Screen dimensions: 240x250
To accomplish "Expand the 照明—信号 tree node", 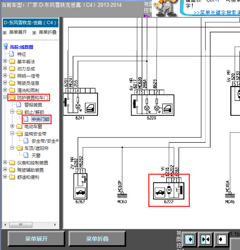I will (5, 76).
